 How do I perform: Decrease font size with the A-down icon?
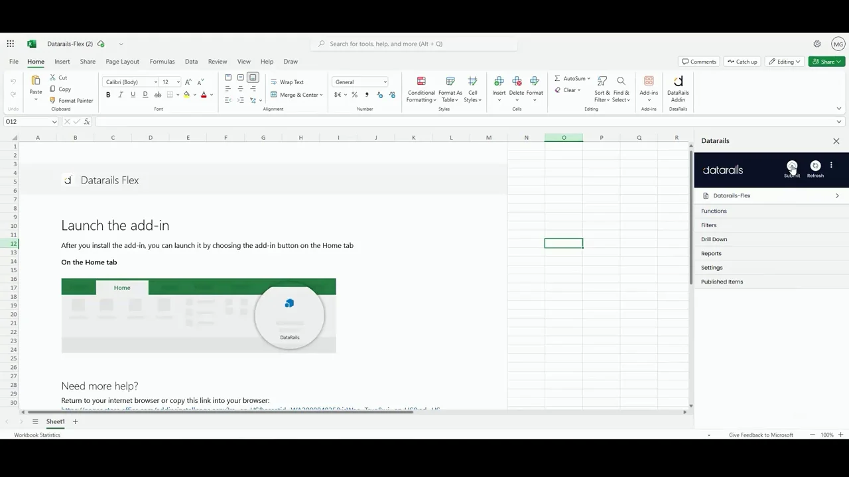[200, 82]
